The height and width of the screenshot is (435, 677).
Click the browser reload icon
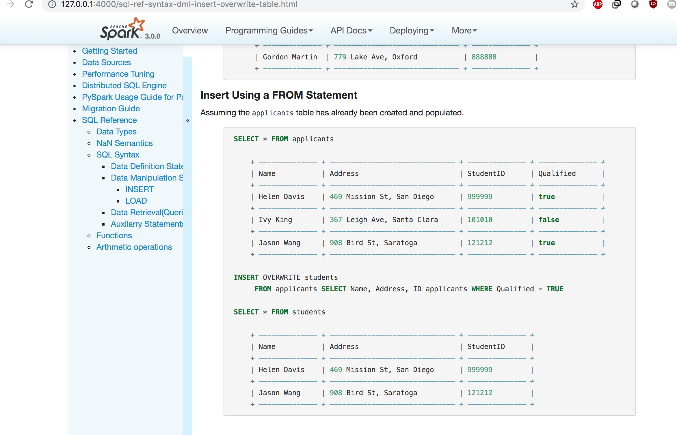[29, 4]
